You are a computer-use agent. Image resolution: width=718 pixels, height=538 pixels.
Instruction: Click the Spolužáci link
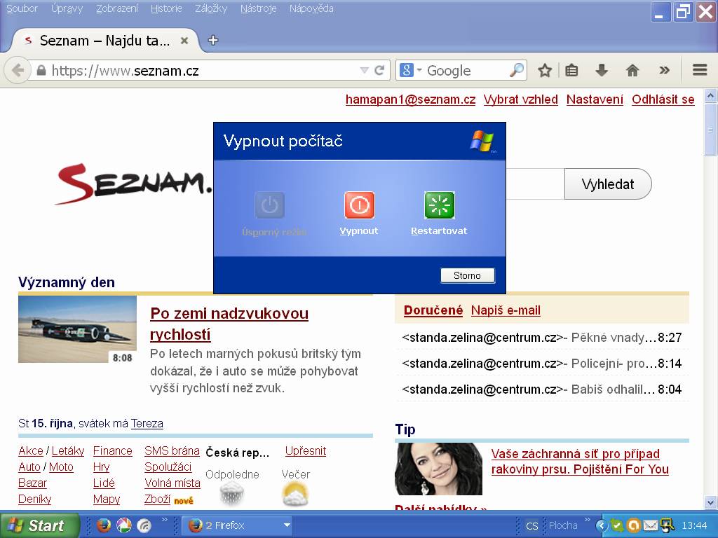point(168,467)
